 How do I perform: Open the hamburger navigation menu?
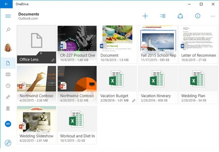(x=8, y=16)
